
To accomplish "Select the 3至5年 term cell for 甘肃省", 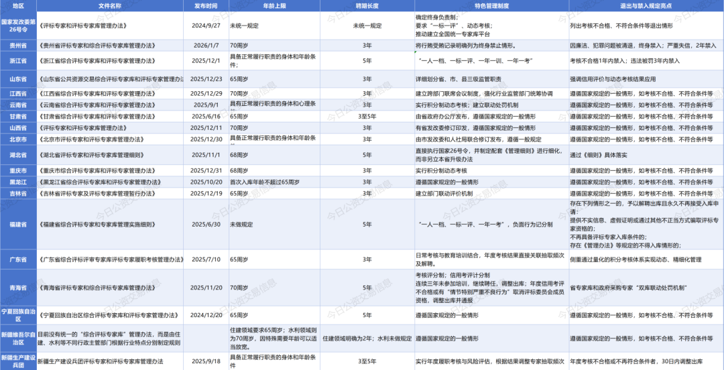I will 367,116.
